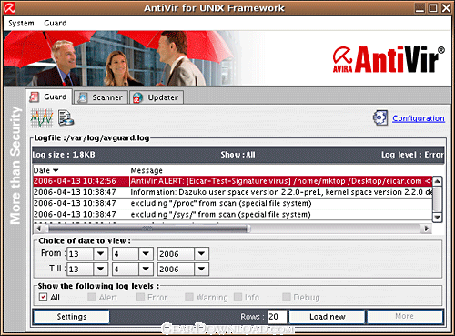The image size is (455, 336).
Task: Switch to the Scanner tab
Action: click(101, 97)
